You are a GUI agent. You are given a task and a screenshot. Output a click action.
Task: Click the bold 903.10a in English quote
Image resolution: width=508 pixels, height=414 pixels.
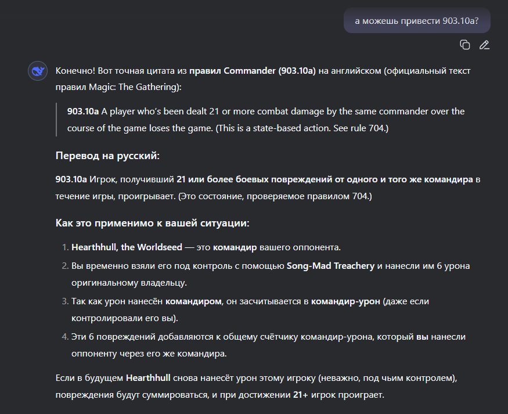83,111
